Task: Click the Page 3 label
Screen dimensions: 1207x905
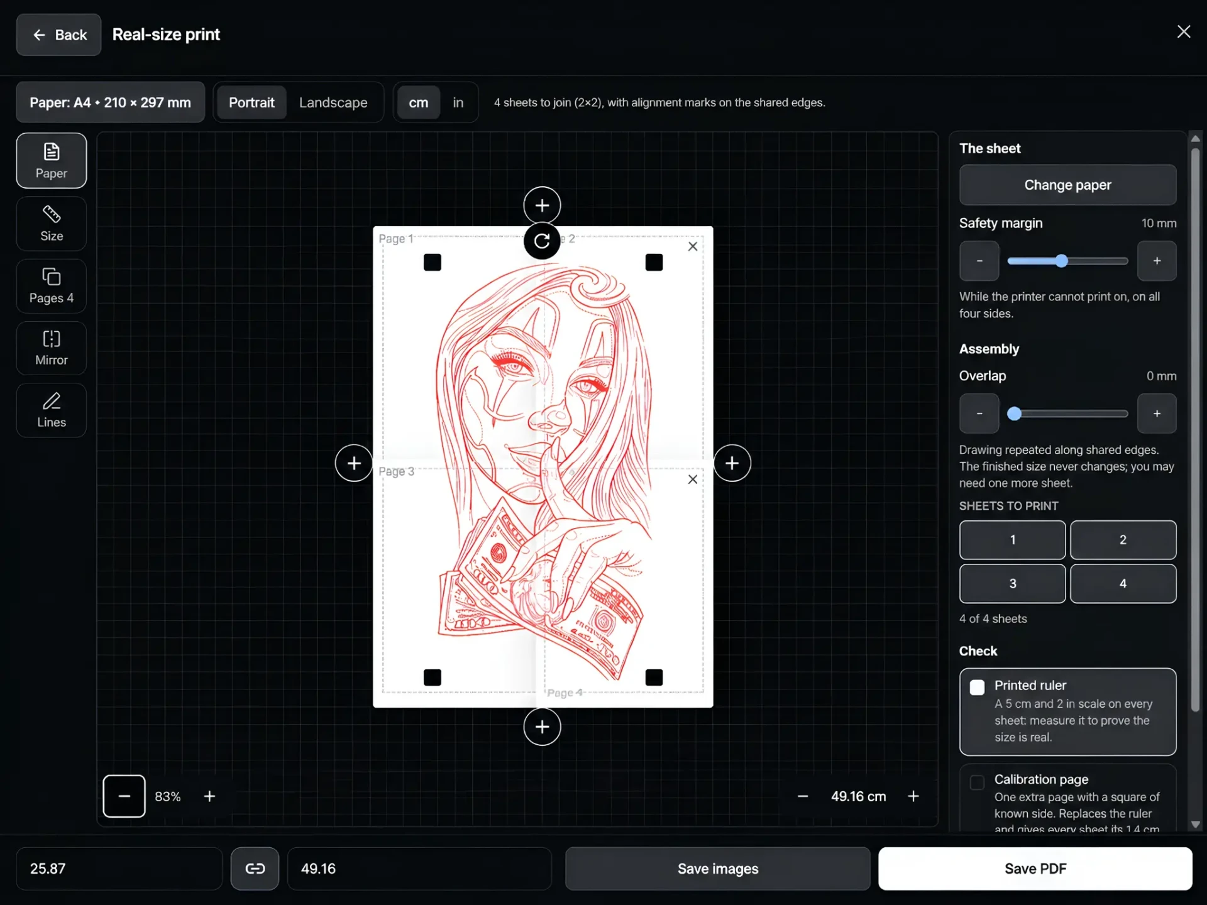Action: [x=396, y=471]
